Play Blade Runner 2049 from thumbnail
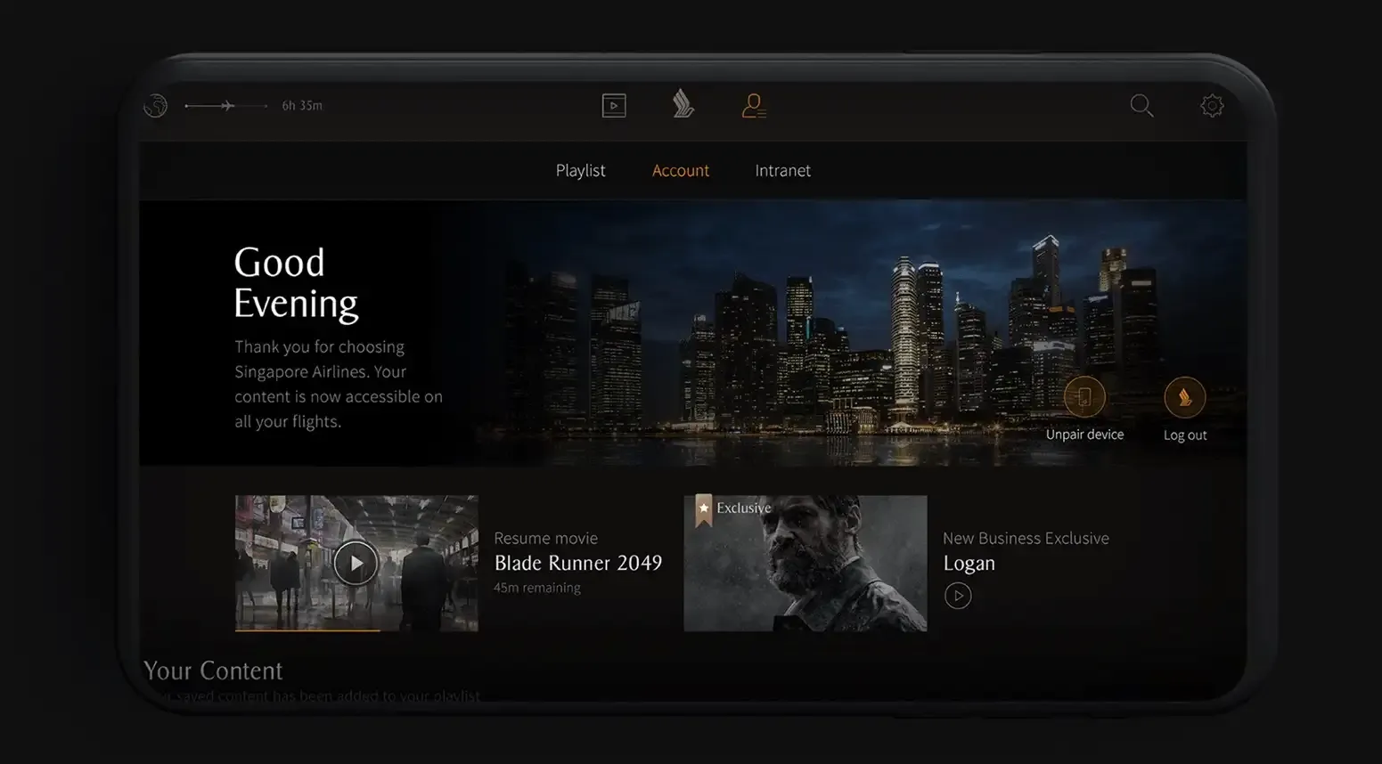1382x764 pixels. [356, 563]
